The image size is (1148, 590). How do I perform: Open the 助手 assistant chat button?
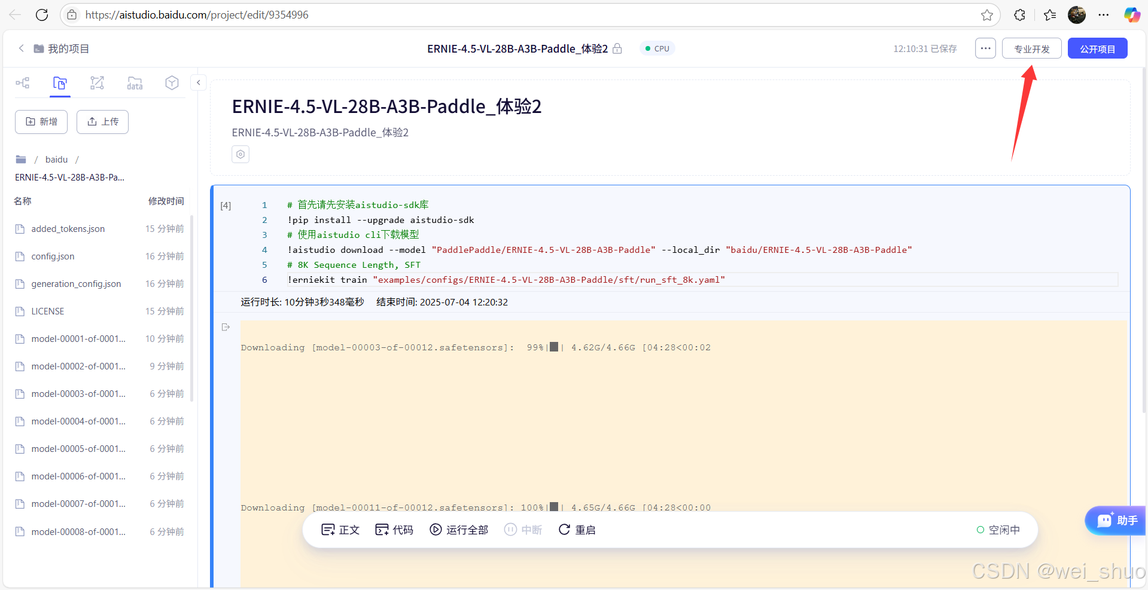click(1116, 521)
